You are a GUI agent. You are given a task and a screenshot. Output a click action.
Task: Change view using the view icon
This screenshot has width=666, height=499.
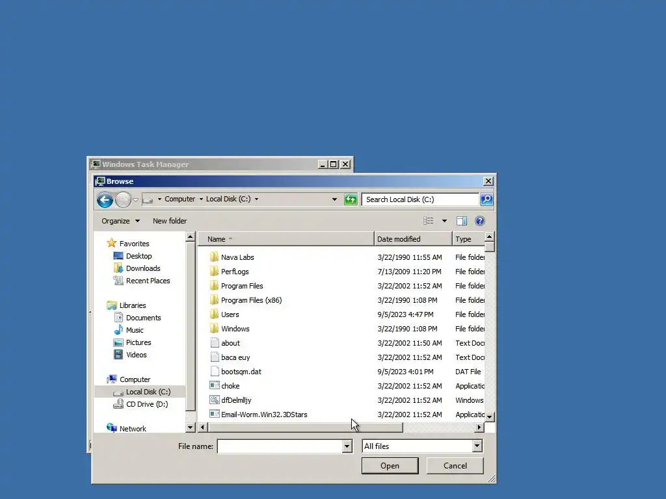click(428, 221)
